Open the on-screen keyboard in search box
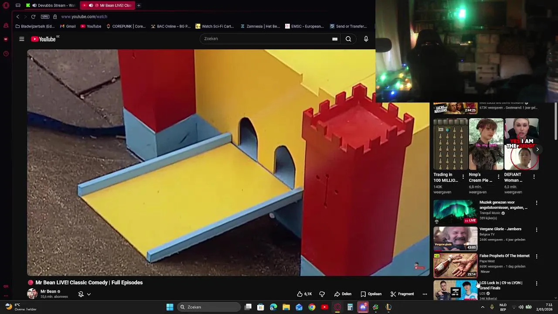 (x=335, y=39)
